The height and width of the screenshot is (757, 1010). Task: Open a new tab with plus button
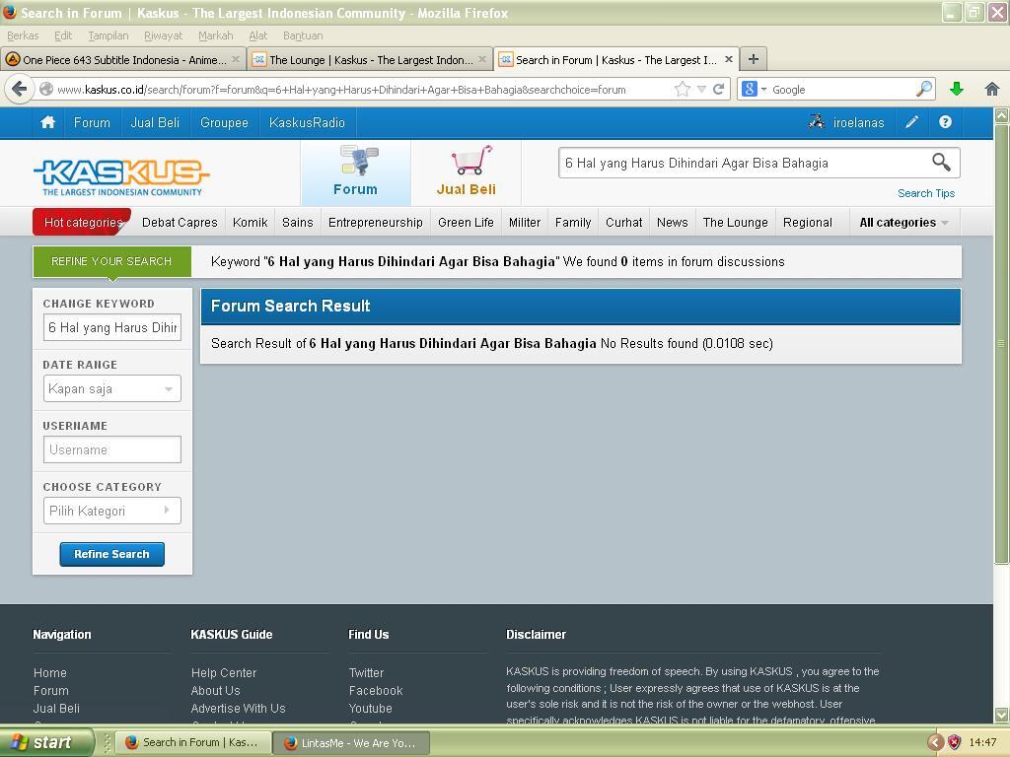point(753,59)
